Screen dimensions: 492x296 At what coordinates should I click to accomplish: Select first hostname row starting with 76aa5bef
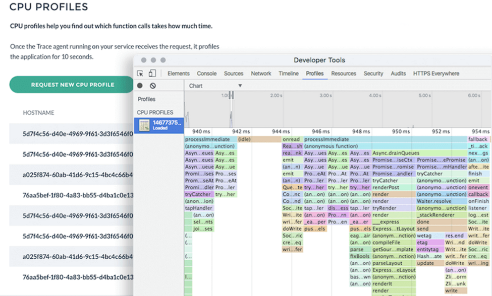point(71,195)
